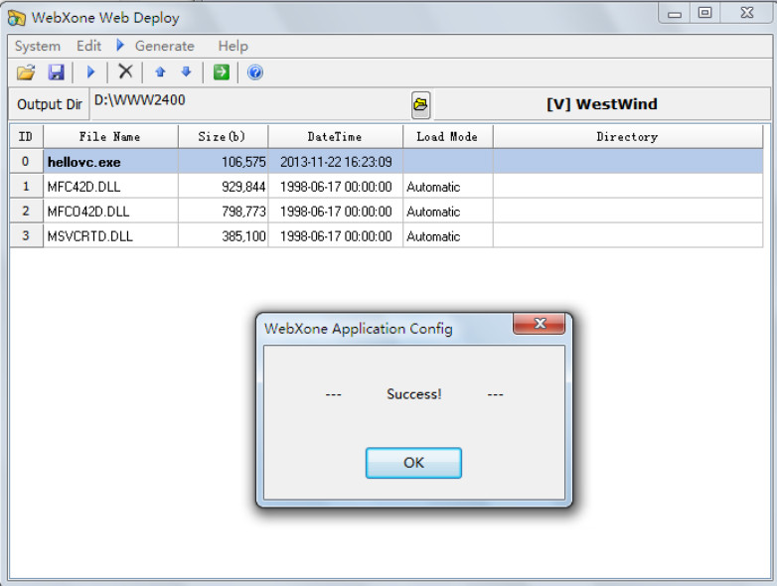Click the Output Dir label button
The image size is (777, 586).
pos(49,104)
